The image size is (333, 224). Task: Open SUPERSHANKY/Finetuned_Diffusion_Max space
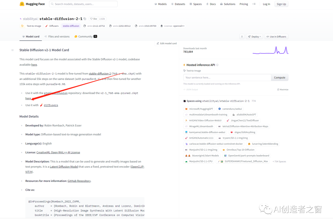point(243,162)
